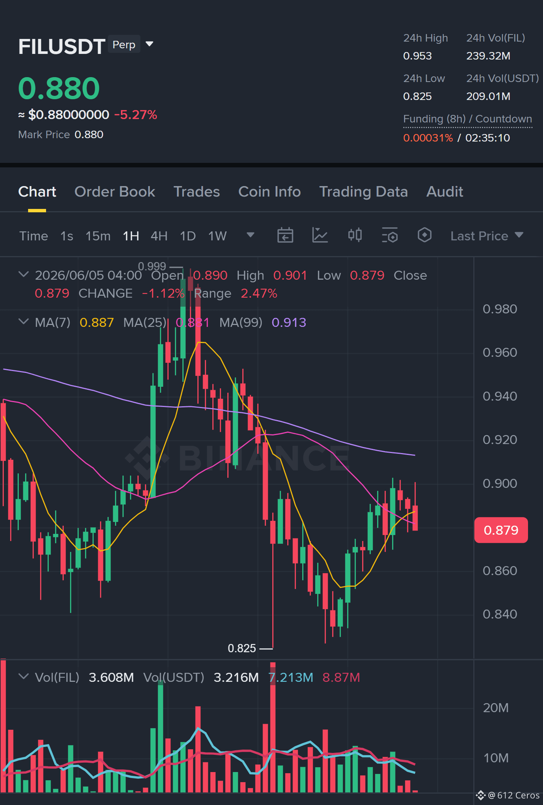This screenshot has width=543, height=805.
Task: Click the Funding (8h) / Countdown link
Action: coord(467,119)
